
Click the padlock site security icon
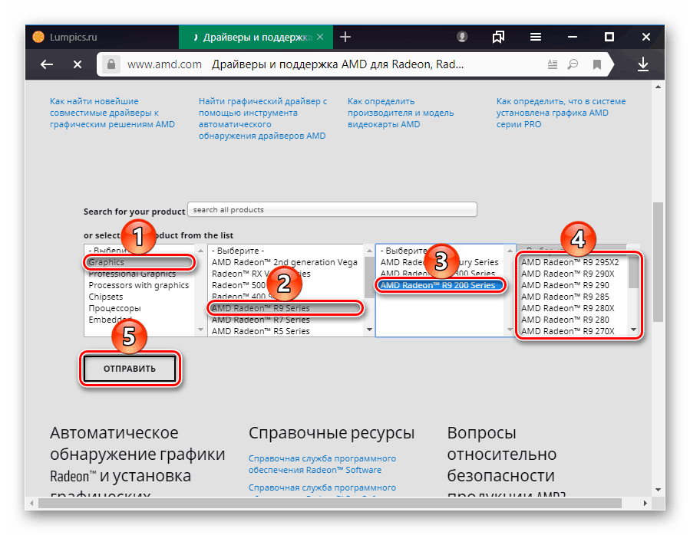(111, 64)
